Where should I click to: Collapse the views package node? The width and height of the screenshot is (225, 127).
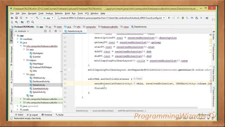pyautogui.click(x=24, y=74)
